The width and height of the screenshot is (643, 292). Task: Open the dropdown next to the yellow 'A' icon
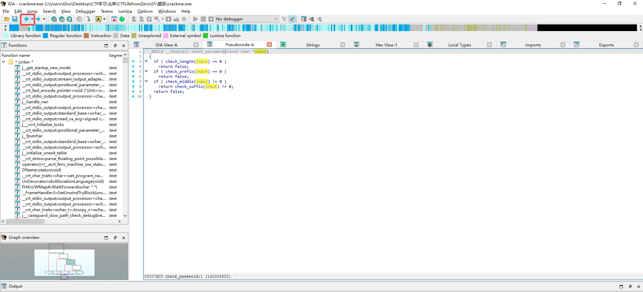(x=104, y=19)
